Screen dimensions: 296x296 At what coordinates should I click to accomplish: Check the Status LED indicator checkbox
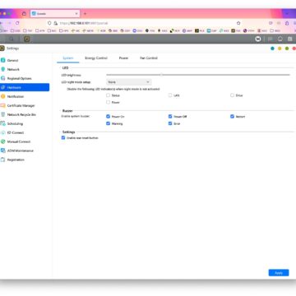108,95
